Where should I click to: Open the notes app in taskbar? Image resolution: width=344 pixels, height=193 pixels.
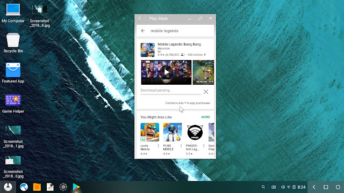(50, 187)
